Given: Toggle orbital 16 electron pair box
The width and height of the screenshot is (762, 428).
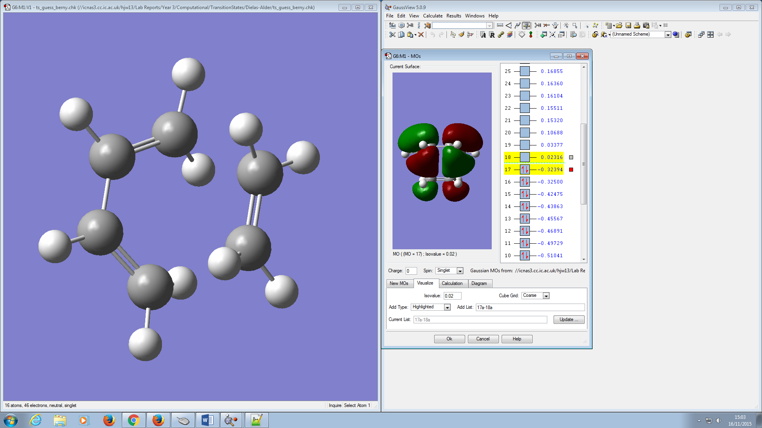Looking at the screenshot, I should coord(525,182).
